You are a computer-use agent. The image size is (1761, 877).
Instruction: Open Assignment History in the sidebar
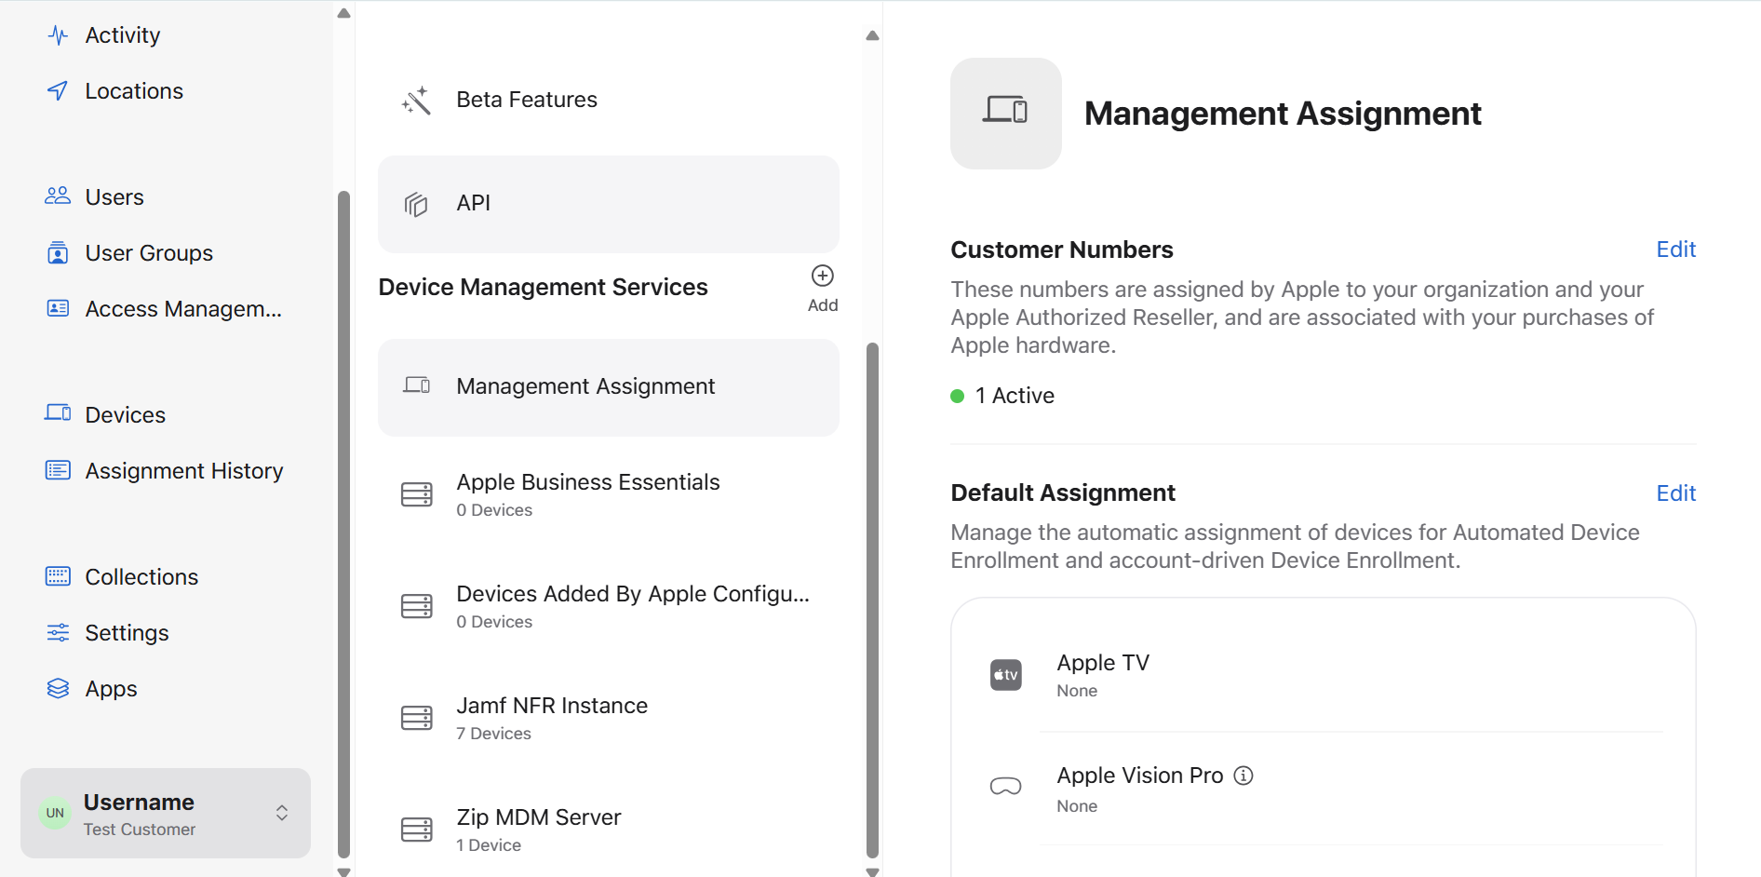(183, 471)
